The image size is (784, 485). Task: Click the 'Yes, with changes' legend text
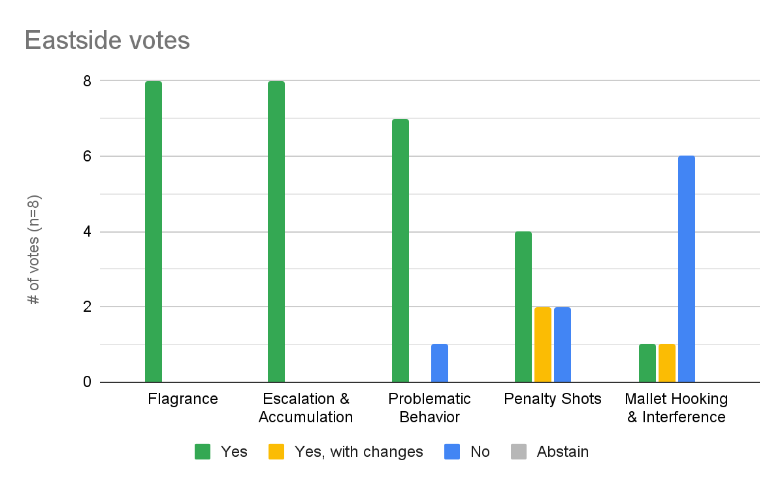pyautogui.click(x=359, y=452)
